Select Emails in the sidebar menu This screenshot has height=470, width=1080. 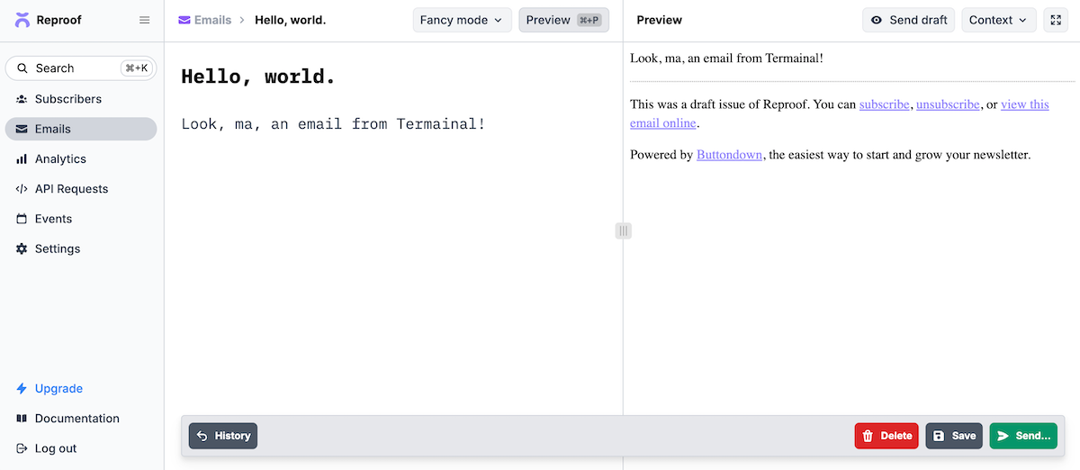click(52, 129)
